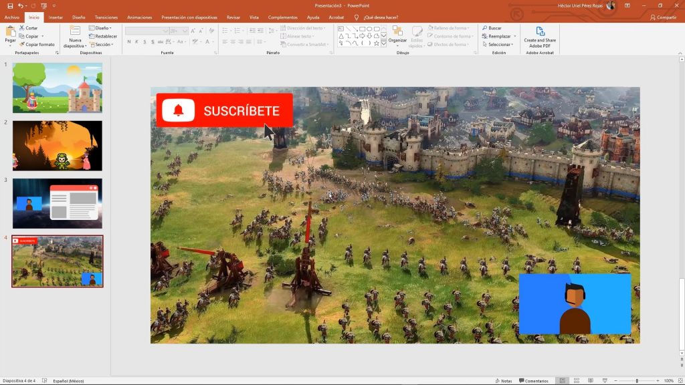Switch to slide sorter view icon
Image resolution: width=685 pixels, height=385 pixels.
coord(575,380)
